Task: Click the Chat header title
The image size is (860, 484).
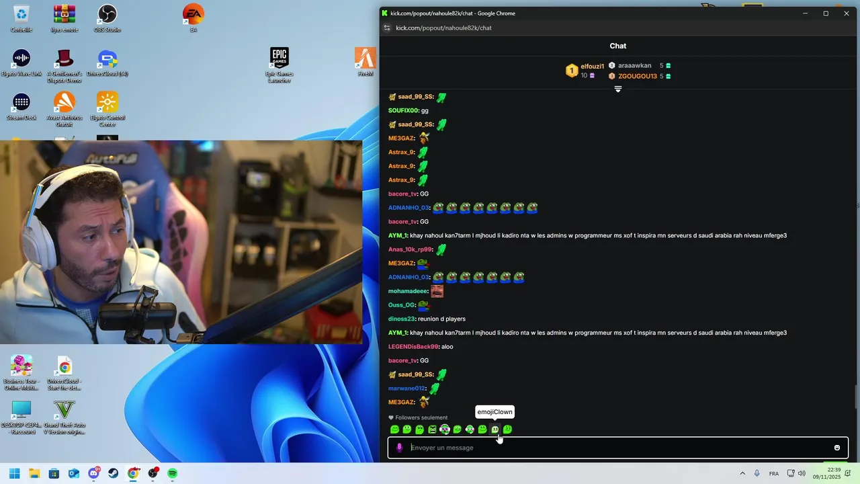Action: (x=618, y=46)
